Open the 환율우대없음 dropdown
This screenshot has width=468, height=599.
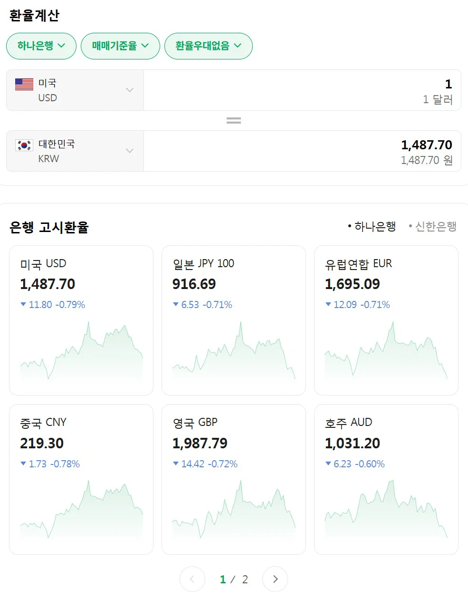click(208, 46)
